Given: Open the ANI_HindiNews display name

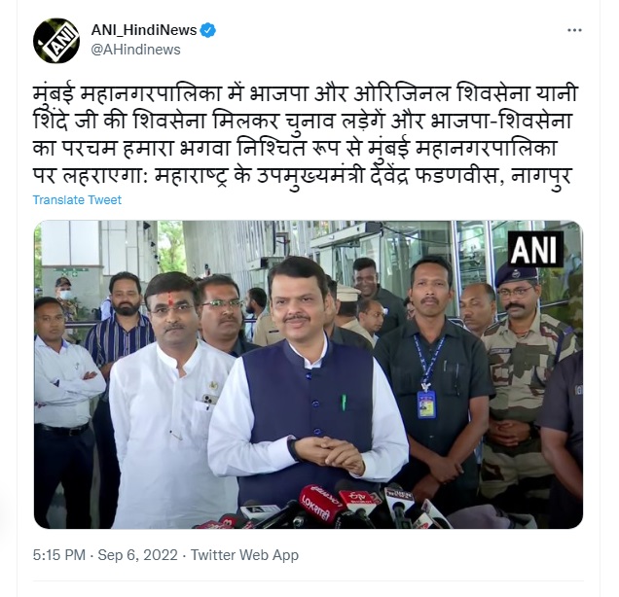Looking at the screenshot, I should pos(144,30).
